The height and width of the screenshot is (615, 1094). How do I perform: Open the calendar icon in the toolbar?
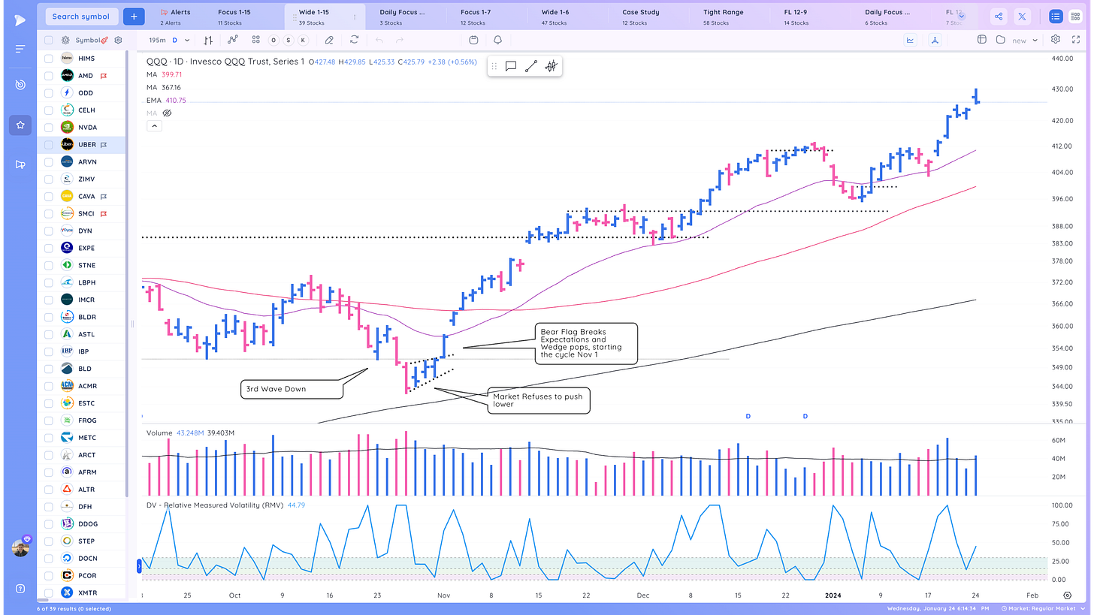(473, 40)
